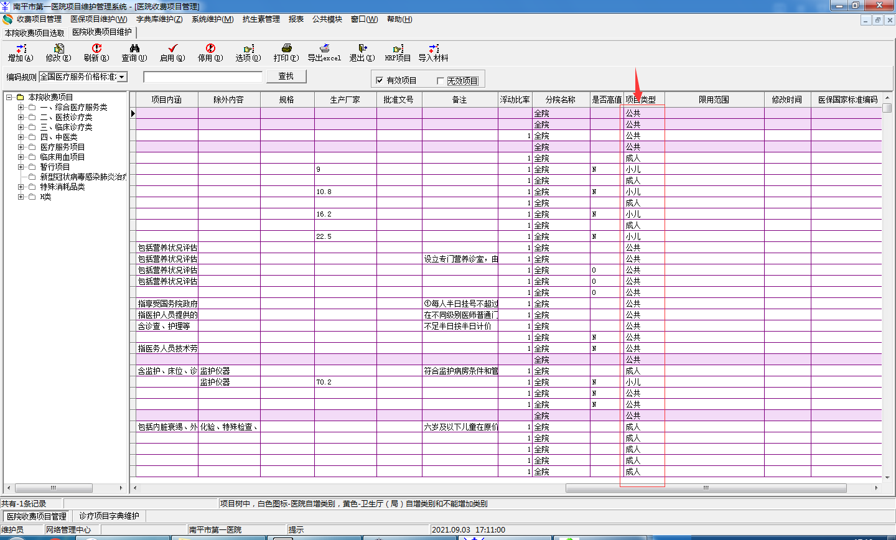Click the 项目内涵 column header

point(167,100)
